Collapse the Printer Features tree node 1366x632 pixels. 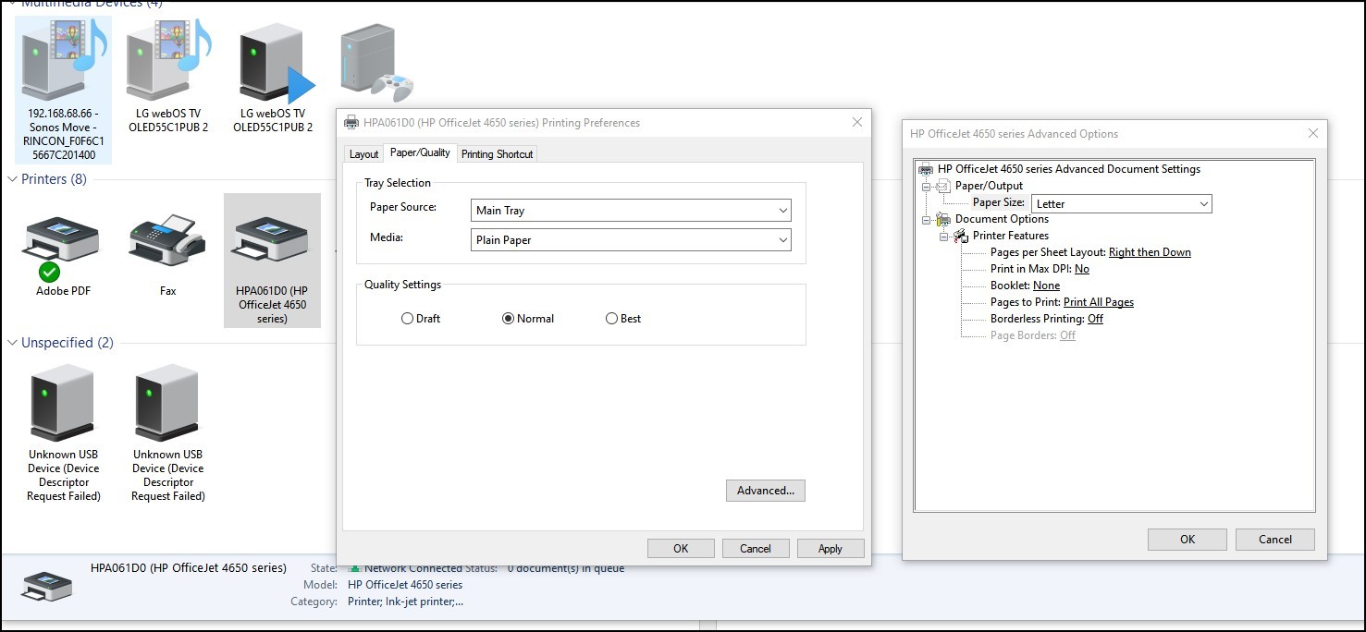(x=945, y=236)
